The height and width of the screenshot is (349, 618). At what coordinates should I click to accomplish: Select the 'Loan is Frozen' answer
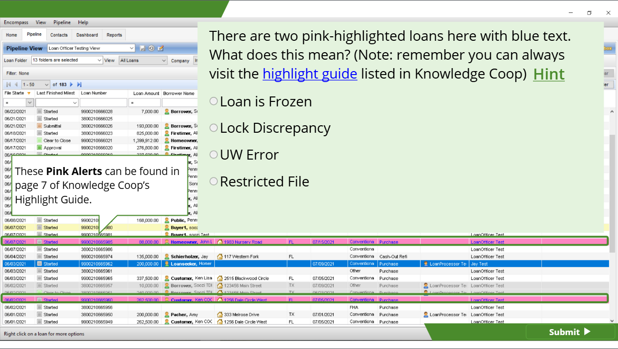coord(214,101)
